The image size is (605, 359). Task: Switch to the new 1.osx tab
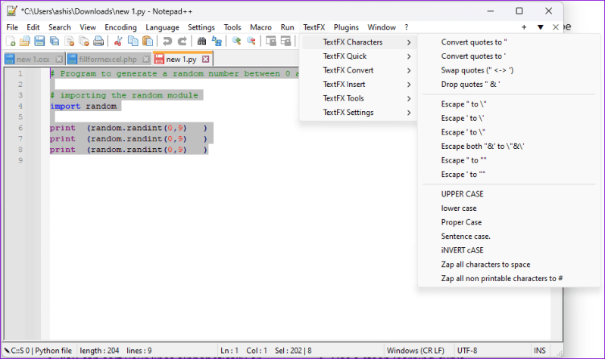pos(33,59)
